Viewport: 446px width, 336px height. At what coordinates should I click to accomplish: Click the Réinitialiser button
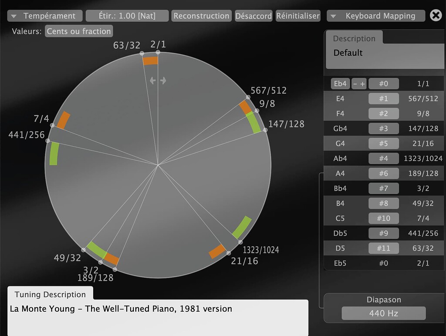[x=297, y=16]
